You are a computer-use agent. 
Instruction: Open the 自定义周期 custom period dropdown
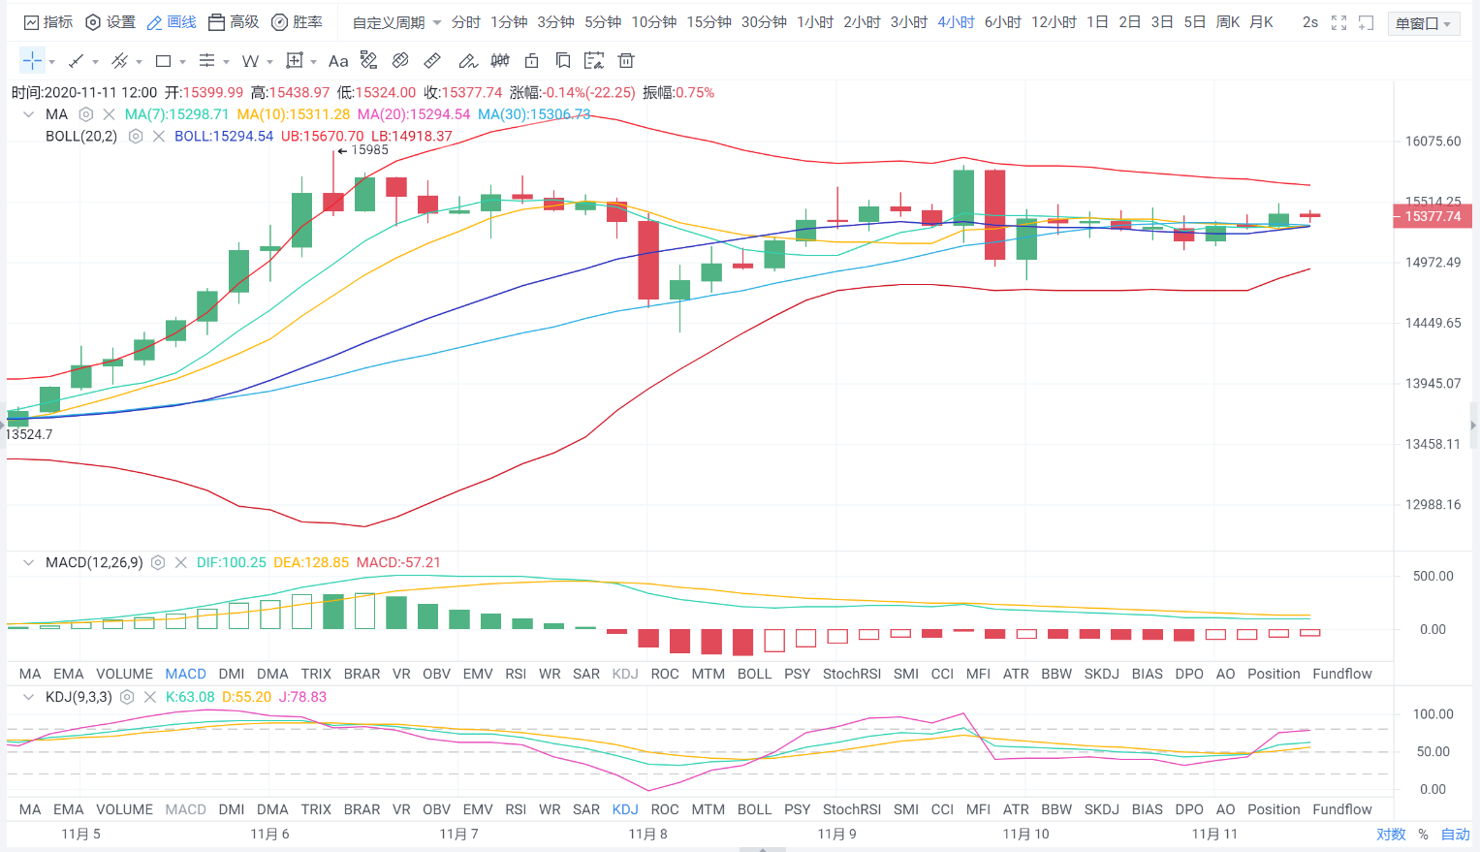pos(396,22)
